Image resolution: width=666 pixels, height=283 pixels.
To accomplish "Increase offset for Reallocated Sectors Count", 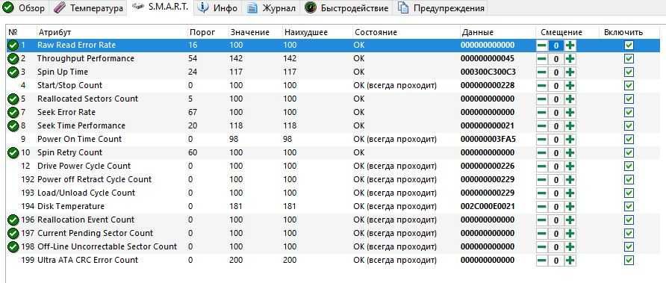I will [x=570, y=99].
